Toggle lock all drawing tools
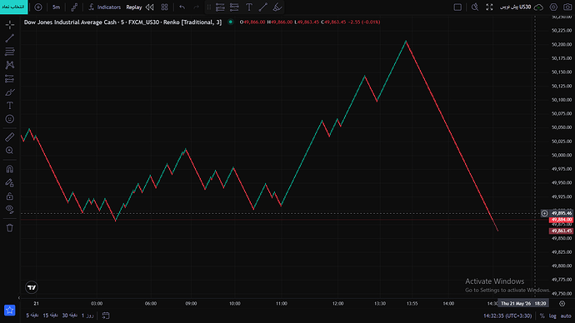 (10, 196)
